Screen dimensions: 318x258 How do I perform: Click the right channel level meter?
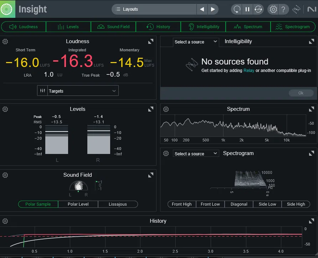tap(99, 139)
